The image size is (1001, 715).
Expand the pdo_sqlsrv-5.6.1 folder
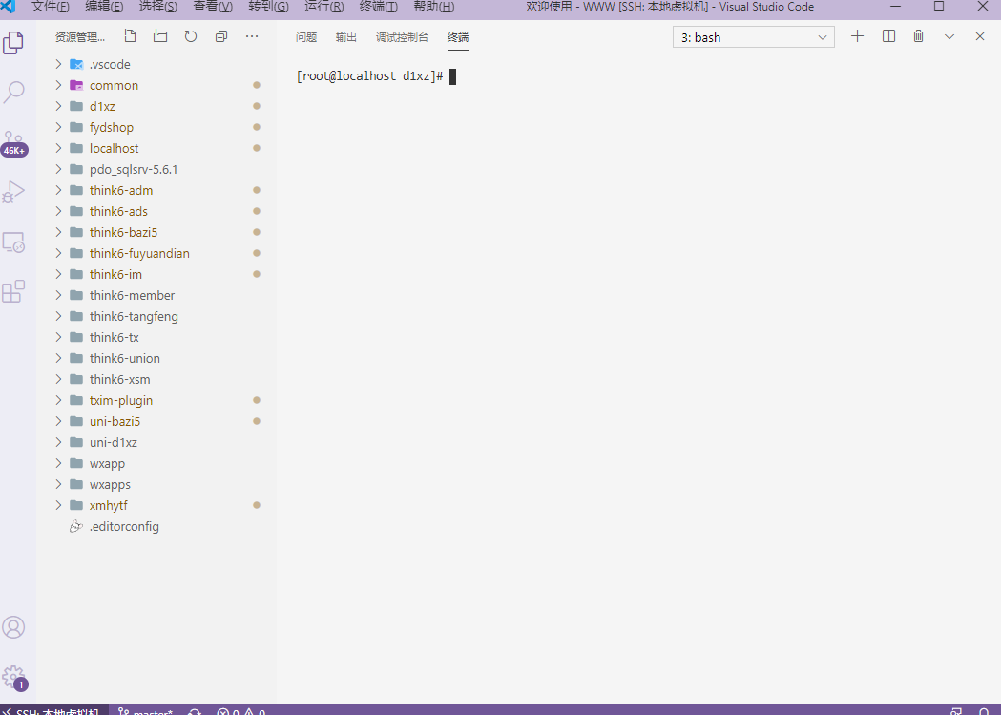pyautogui.click(x=58, y=169)
